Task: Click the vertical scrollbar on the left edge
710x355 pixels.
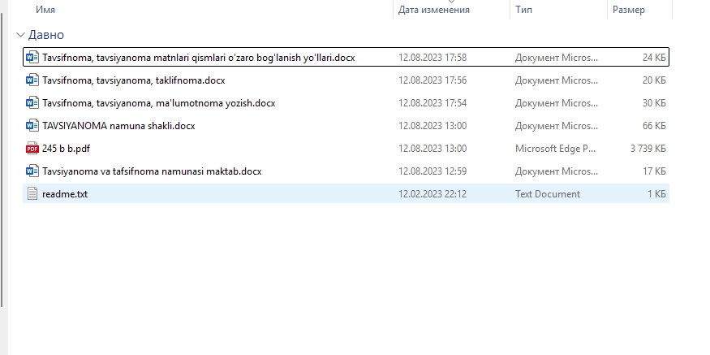Action: click(x=2, y=162)
